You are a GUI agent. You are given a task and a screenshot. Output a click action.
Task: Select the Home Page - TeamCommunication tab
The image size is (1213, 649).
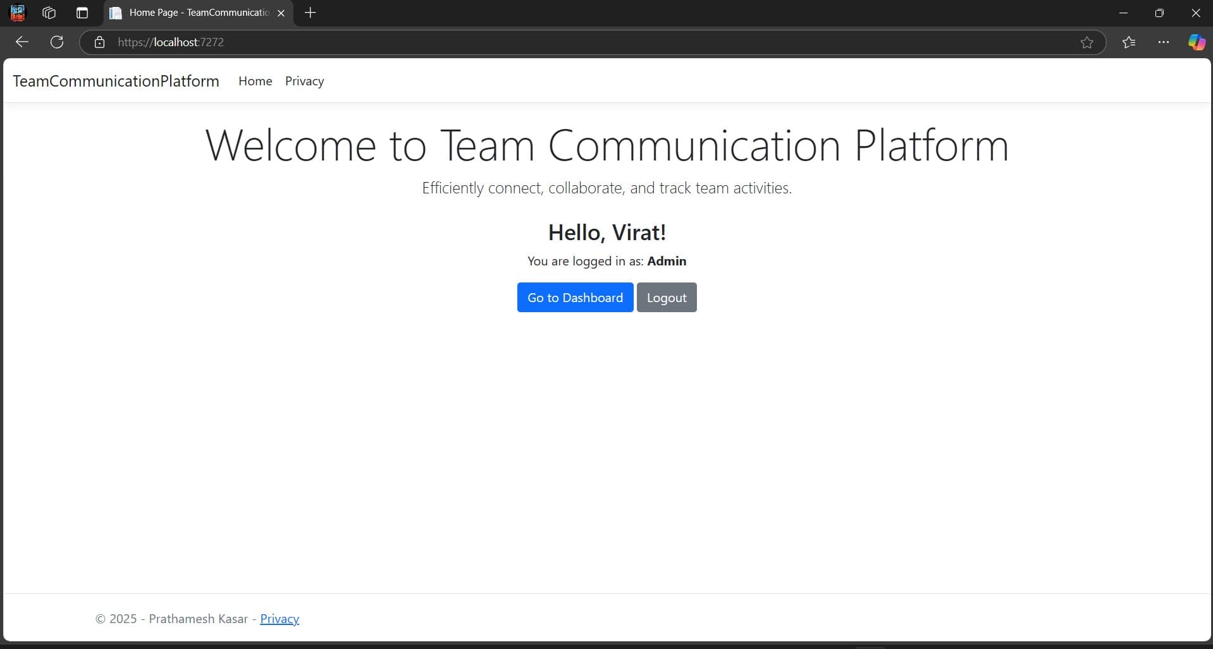click(199, 13)
